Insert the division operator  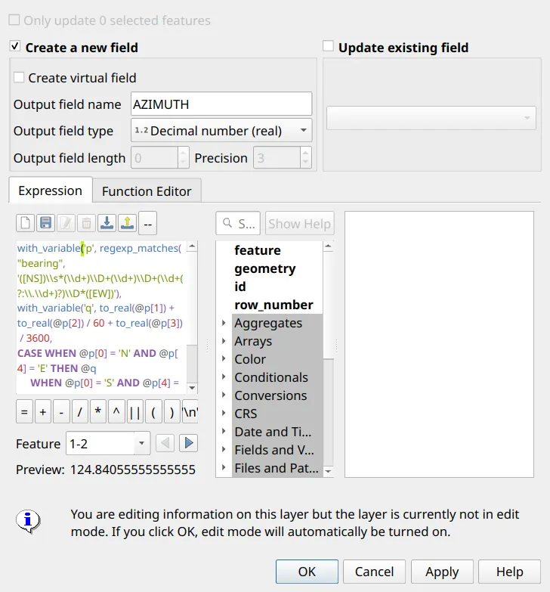[79, 411]
